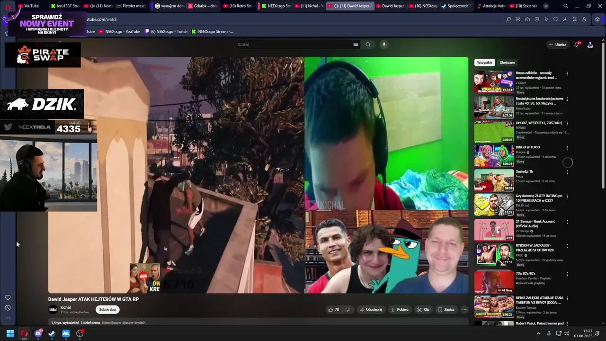Open Opera profile person icon

pyautogui.click(x=584, y=19)
